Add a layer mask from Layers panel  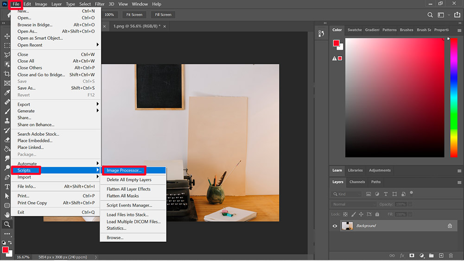pos(412,255)
